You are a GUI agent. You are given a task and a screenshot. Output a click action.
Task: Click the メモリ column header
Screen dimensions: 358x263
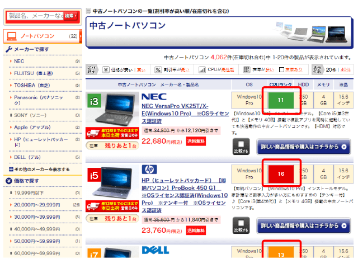[323, 84]
